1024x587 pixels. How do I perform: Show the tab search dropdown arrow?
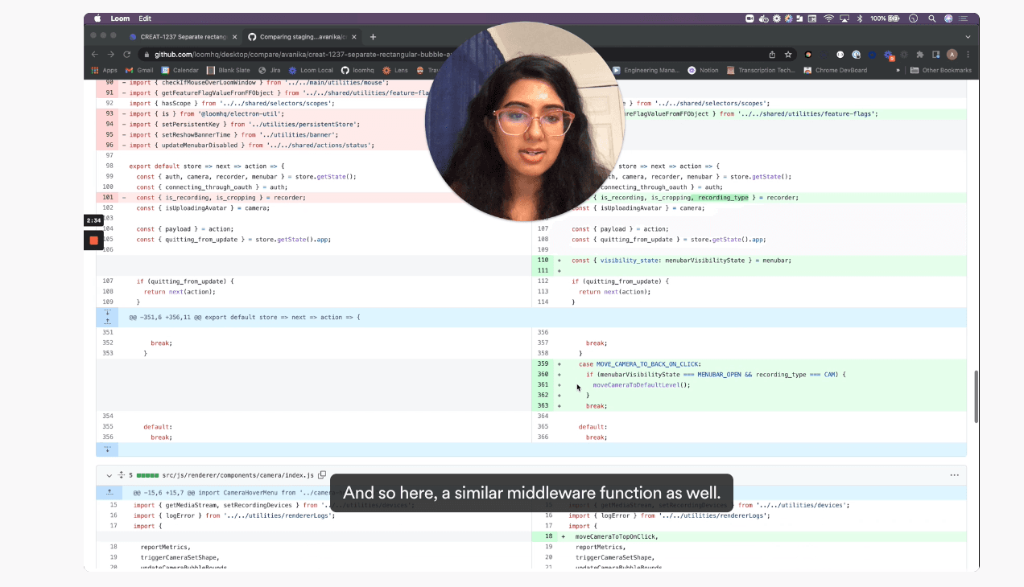pyautogui.click(x=968, y=37)
